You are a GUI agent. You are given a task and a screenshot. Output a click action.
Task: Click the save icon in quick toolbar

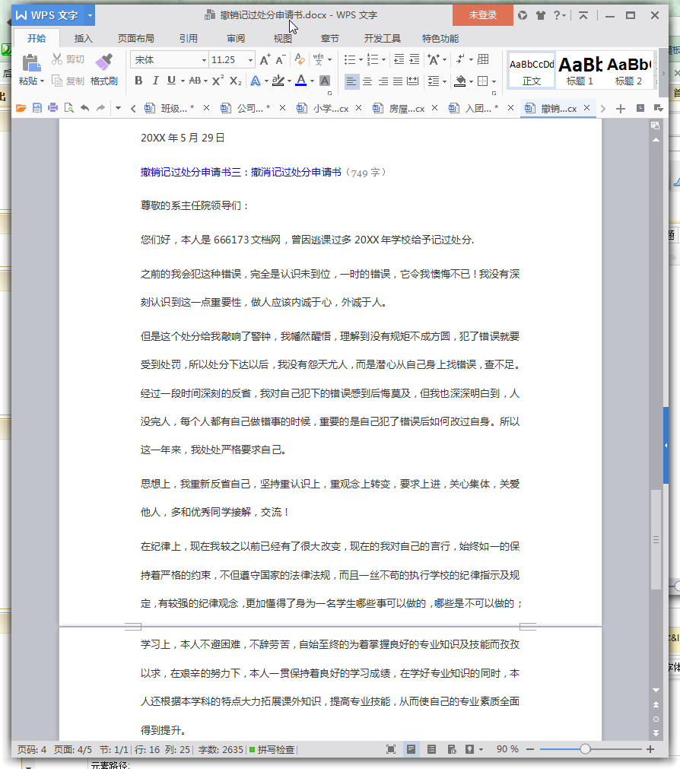pos(37,109)
